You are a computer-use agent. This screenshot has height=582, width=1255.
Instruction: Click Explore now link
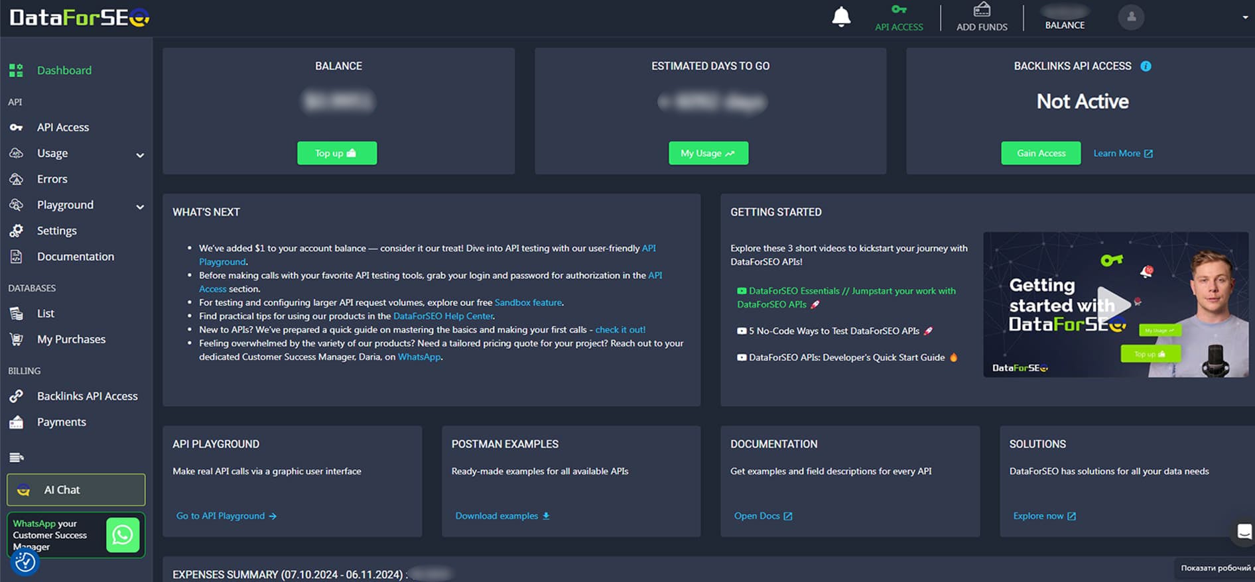(x=1044, y=516)
